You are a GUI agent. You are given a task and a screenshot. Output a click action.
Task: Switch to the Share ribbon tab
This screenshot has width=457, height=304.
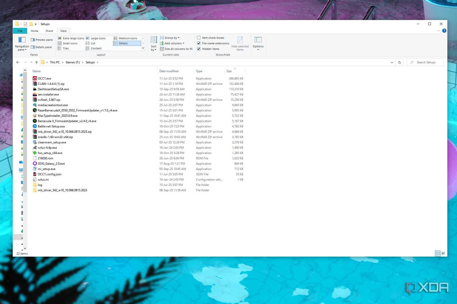tap(49, 31)
